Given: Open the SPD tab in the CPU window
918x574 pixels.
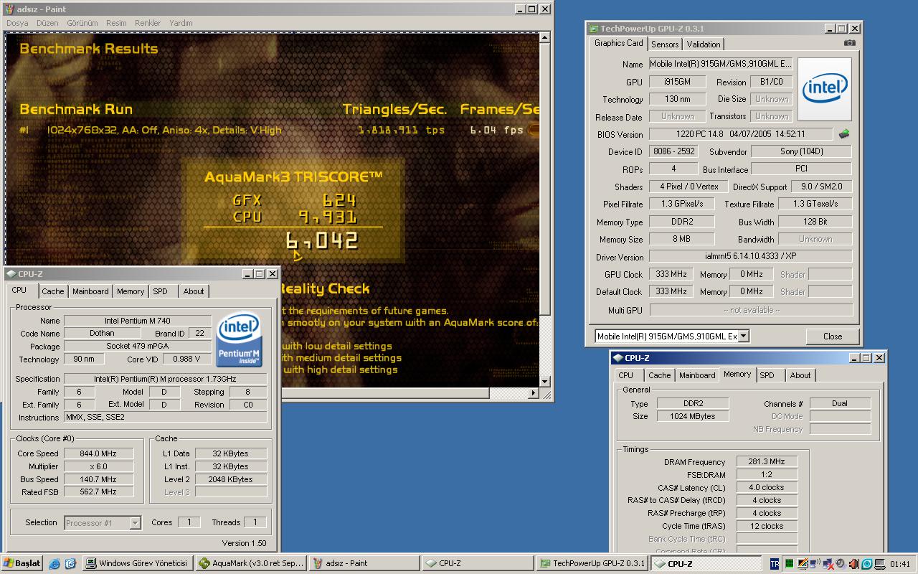Looking at the screenshot, I should click(x=160, y=291).
